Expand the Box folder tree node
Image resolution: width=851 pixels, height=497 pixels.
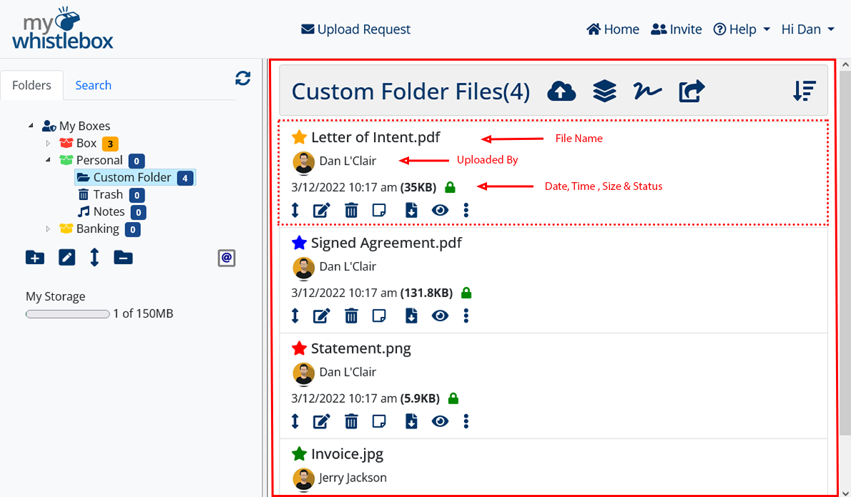(x=49, y=144)
